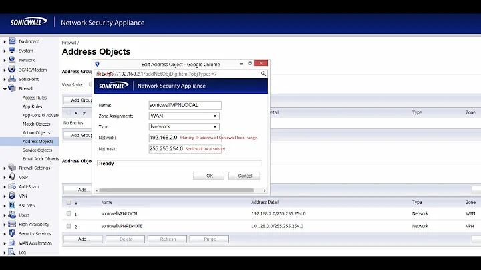Click the Log magnifier icon
The height and width of the screenshot is (270, 481).
coord(12,252)
